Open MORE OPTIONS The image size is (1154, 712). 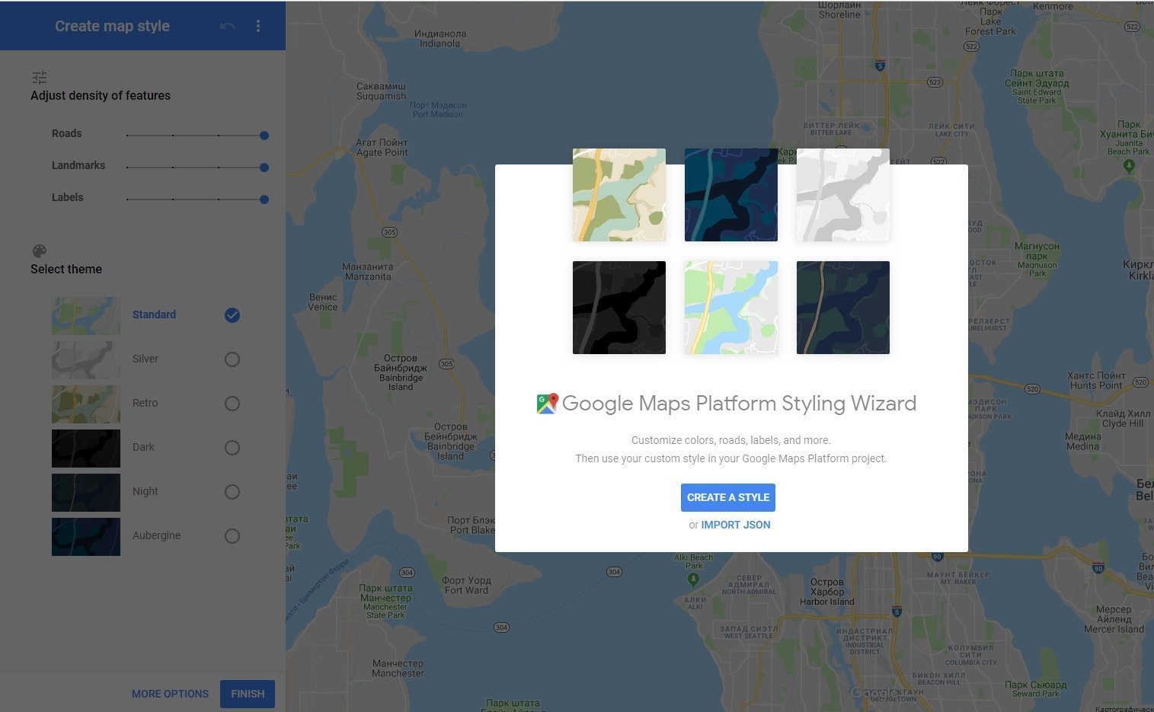170,694
